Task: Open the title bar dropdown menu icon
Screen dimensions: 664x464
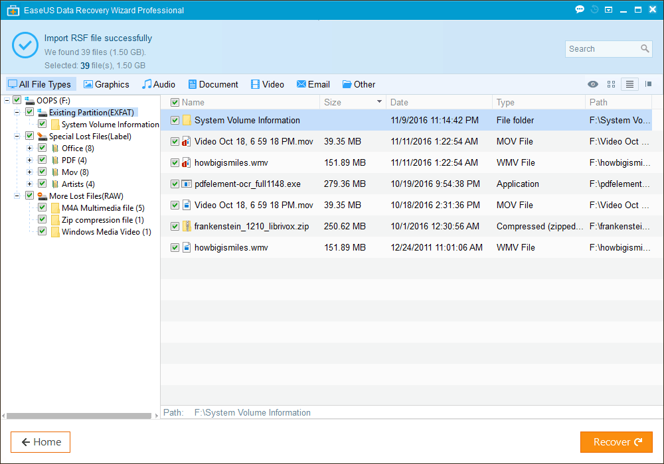Action: tap(608, 10)
